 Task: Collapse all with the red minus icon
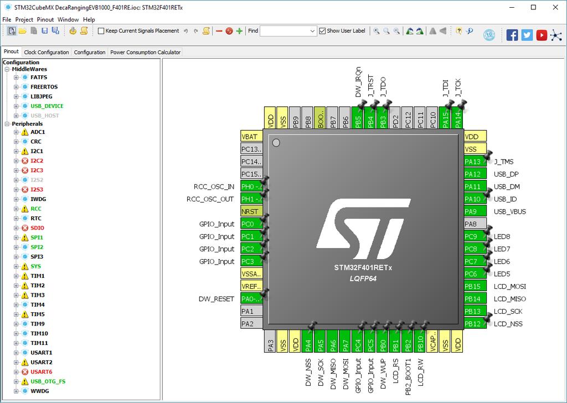(x=219, y=31)
